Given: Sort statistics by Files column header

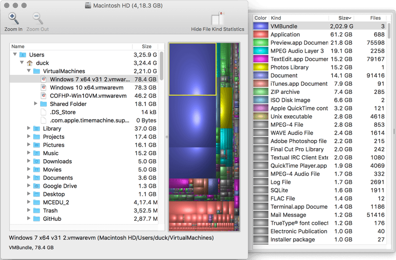Looking at the screenshot, I should (370, 18).
